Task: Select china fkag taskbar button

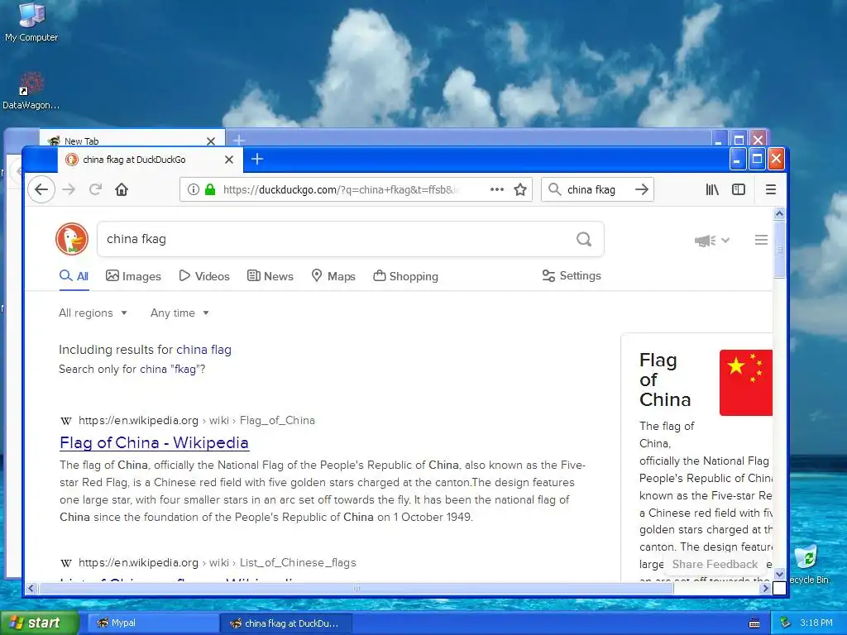Action: click(x=286, y=623)
